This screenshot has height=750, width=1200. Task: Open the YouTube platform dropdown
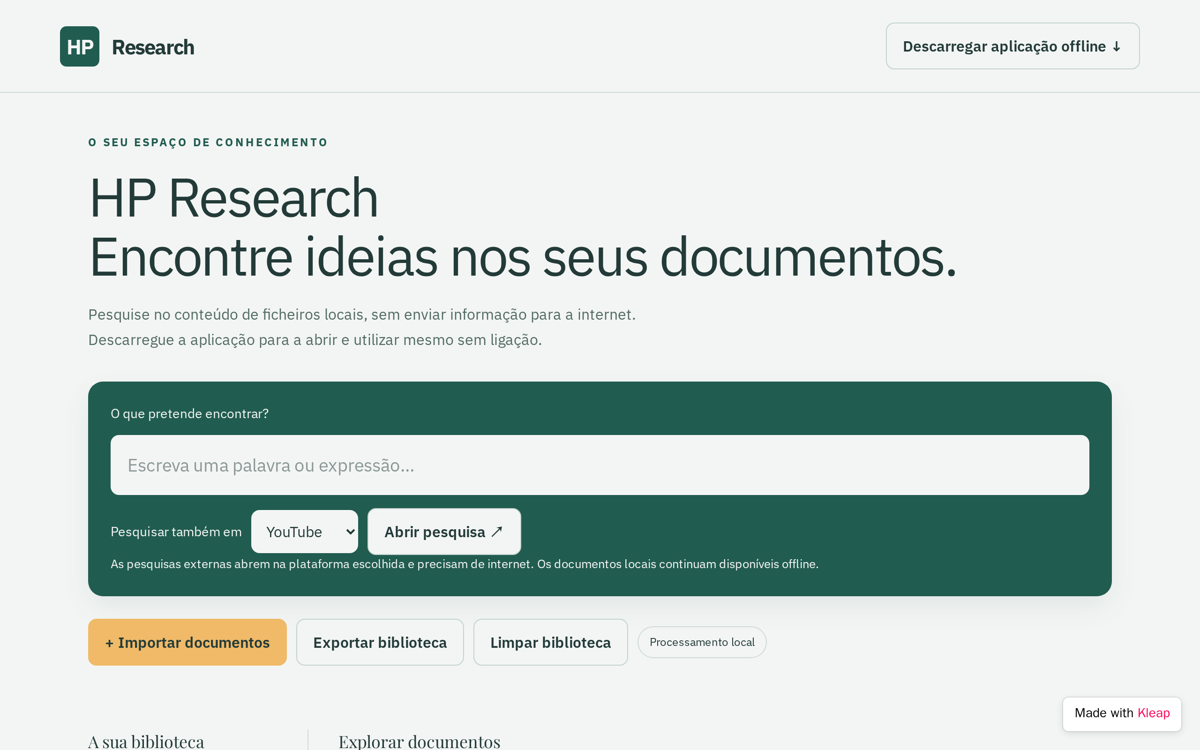[x=305, y=531]
